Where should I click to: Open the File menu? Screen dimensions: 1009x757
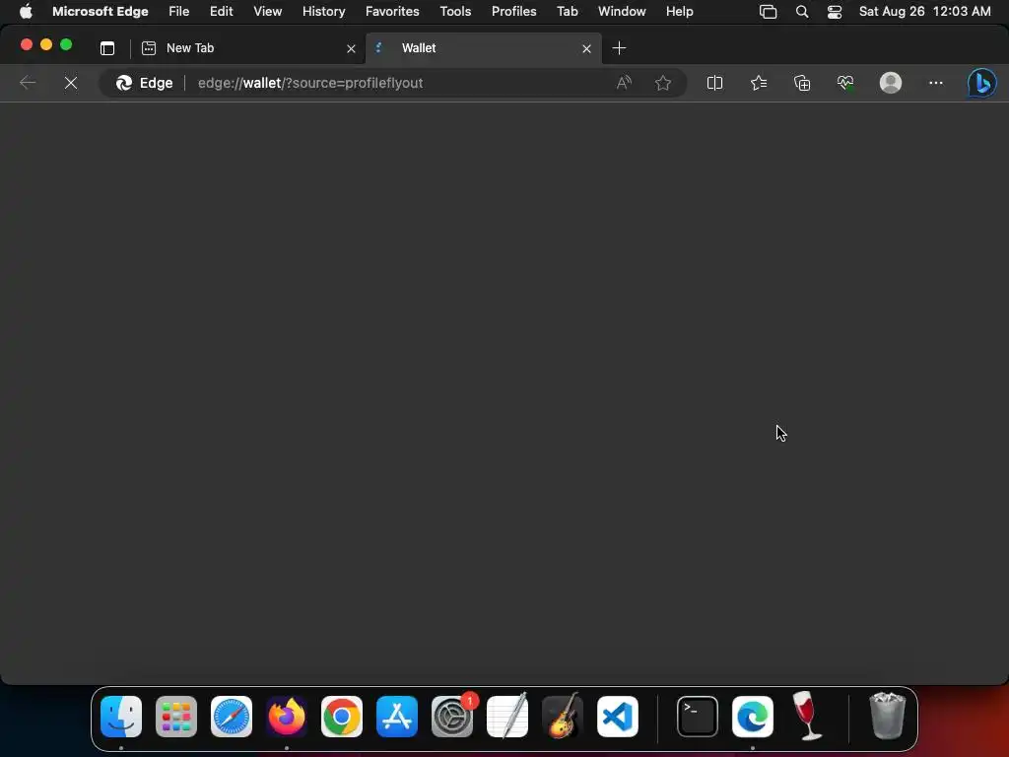point(179,12)
